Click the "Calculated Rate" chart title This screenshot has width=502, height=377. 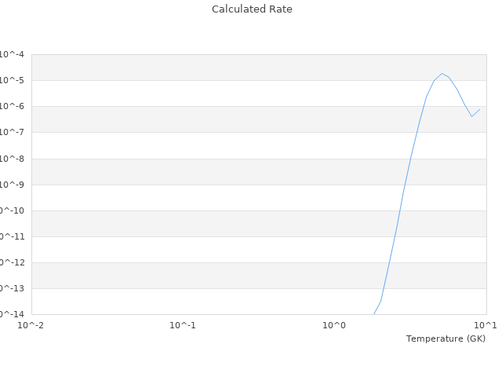pyautogui.click(x=252, y=9)
